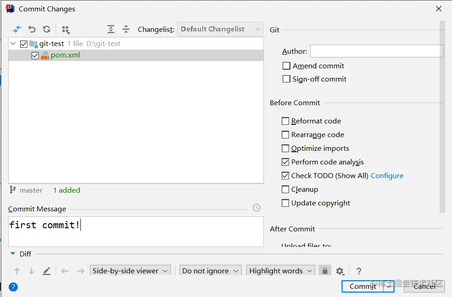Click the pom.xml file icon

pos(45,55)
